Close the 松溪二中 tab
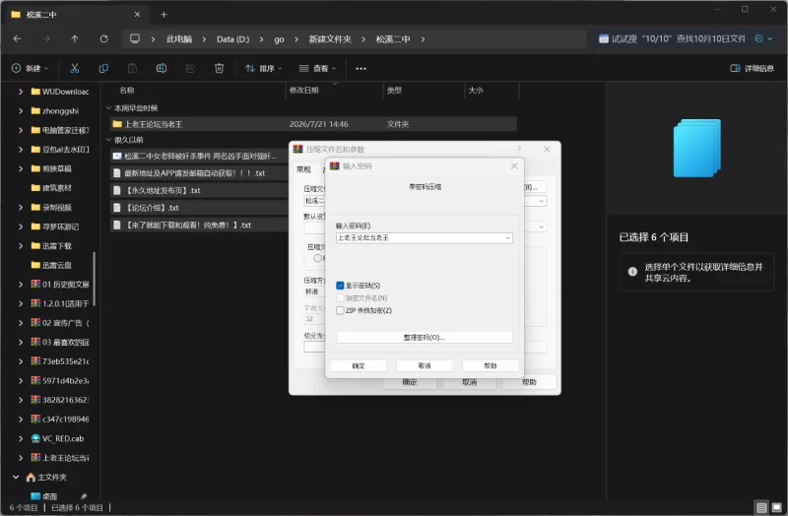 coord(137,15)
